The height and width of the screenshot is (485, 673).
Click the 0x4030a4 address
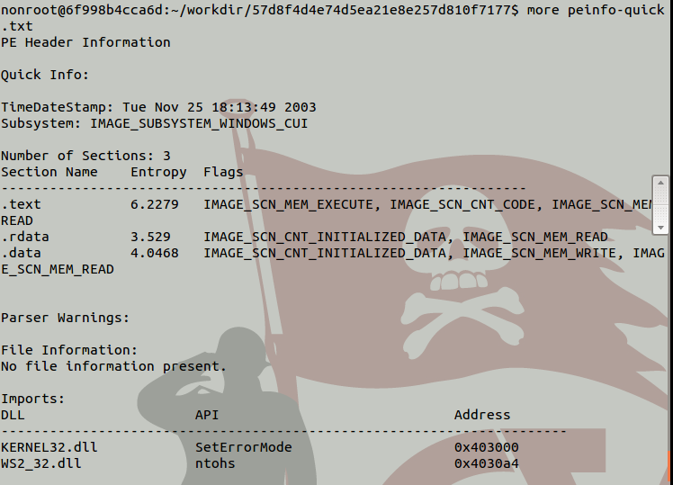tap(486, 463)
